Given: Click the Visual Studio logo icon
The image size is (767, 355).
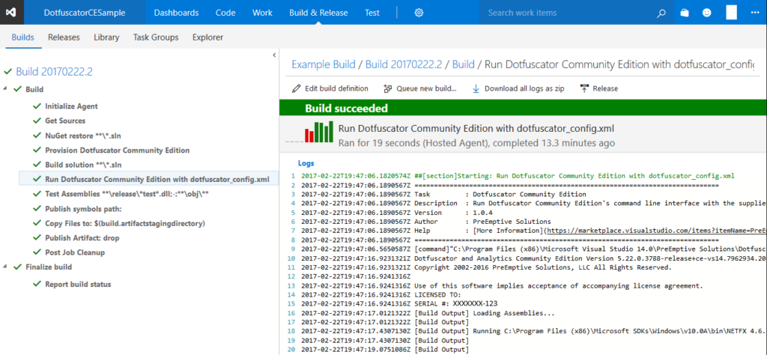Looking at the screenshot, I should pos(12,13).
